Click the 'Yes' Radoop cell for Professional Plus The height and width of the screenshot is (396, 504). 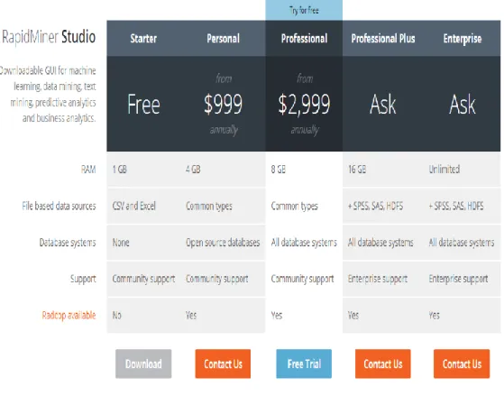point(353,315)
